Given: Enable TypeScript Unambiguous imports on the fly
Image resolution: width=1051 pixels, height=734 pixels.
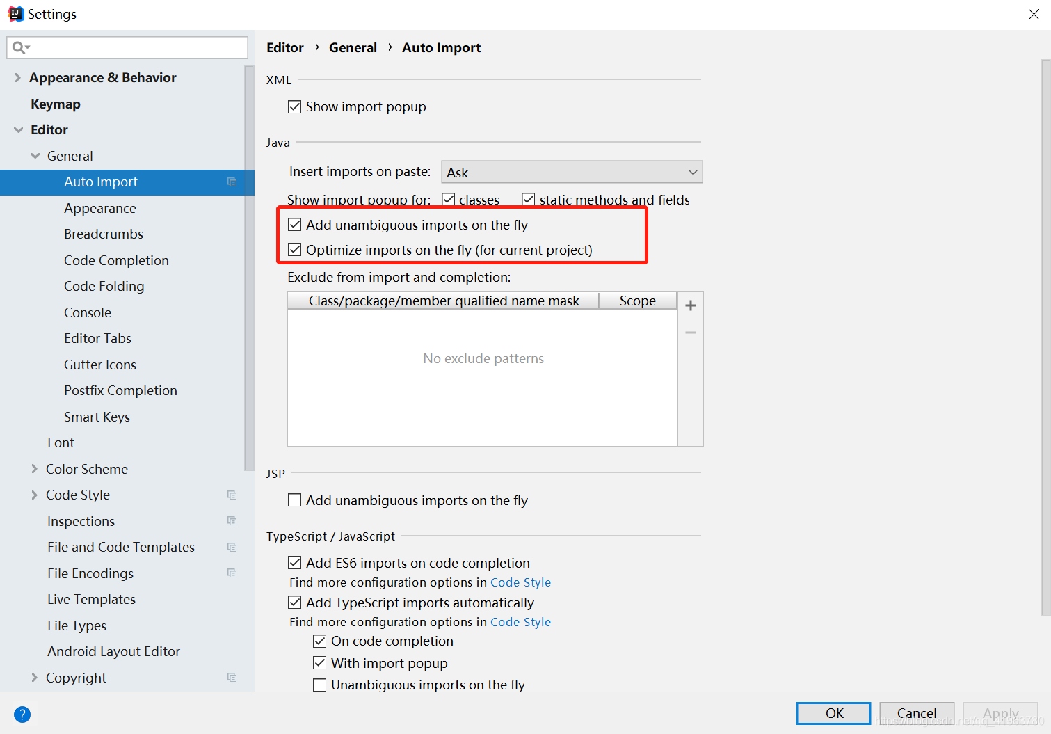Looking at the screenshot, I should coord(320,685).
